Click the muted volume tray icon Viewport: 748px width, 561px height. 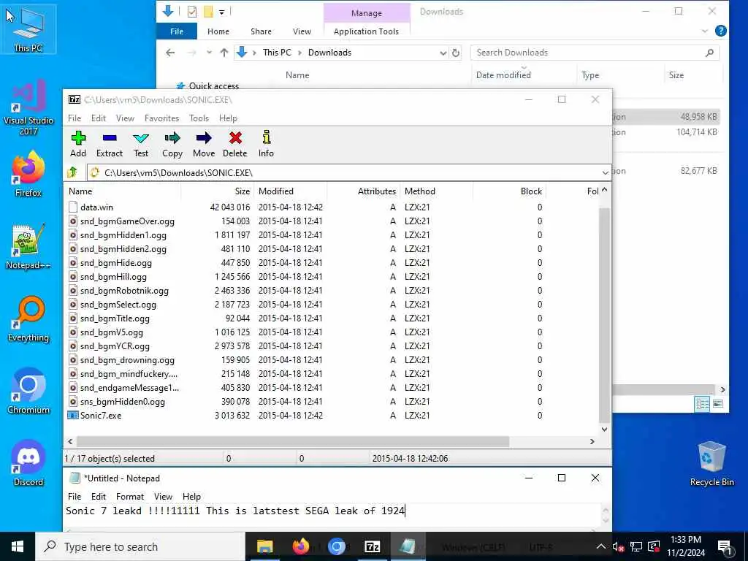618,546
